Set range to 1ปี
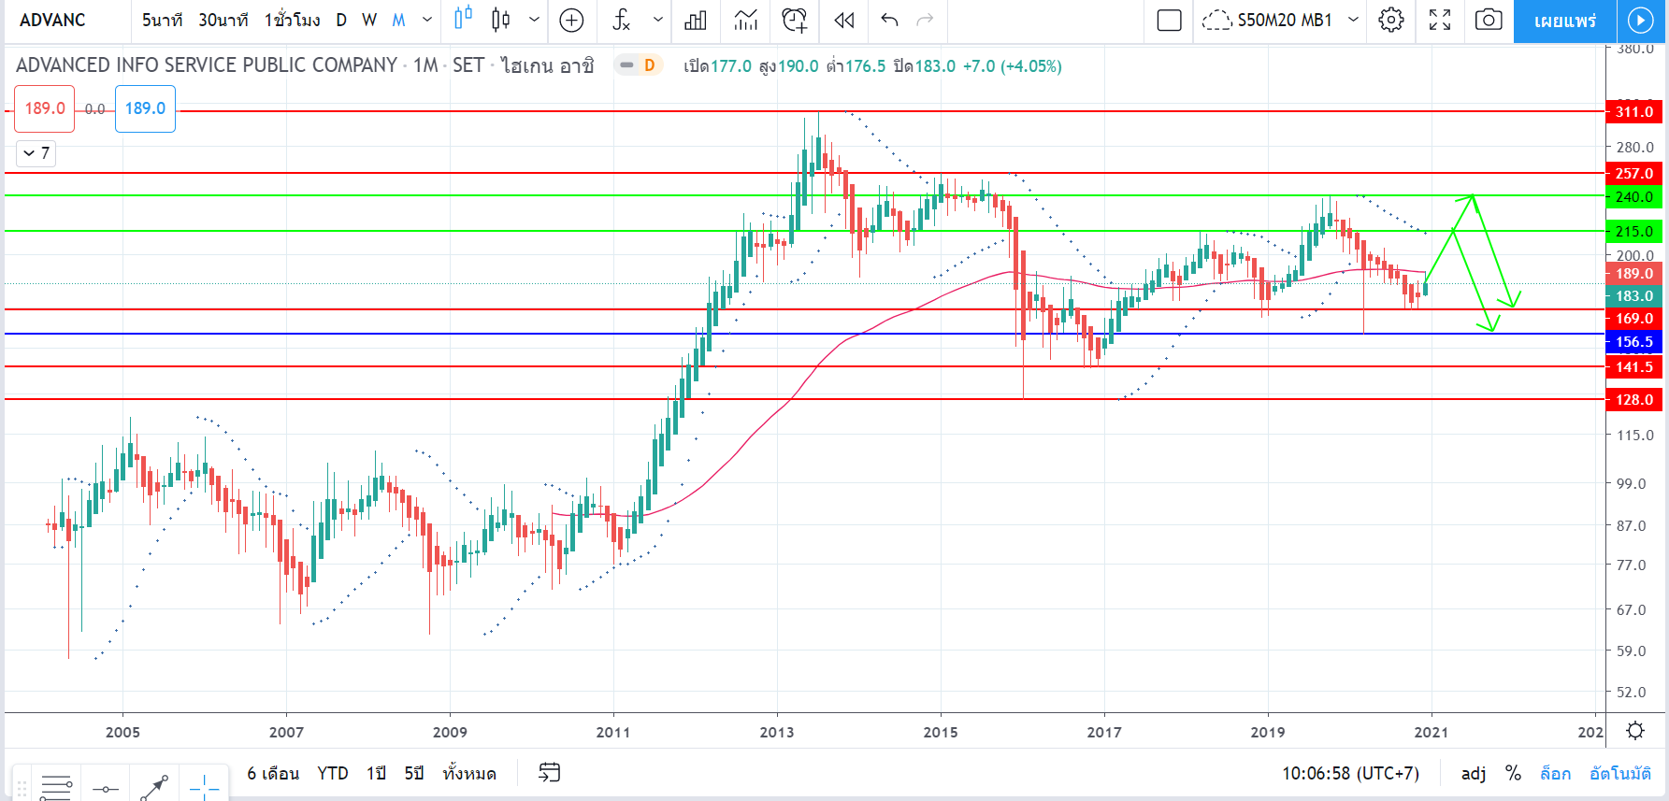The width and height of the screenshot is (1669, 801). click(376, 773)
